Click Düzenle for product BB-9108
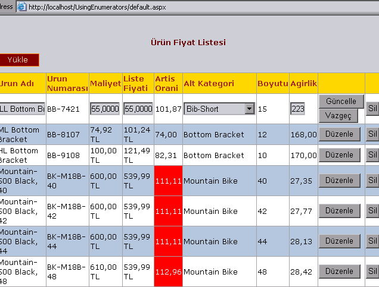 [x=340, y=155]
